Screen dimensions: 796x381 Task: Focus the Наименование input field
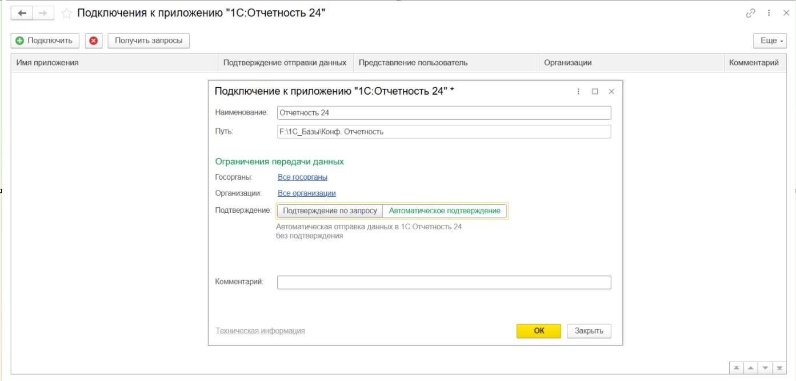(x=444, y=113)
